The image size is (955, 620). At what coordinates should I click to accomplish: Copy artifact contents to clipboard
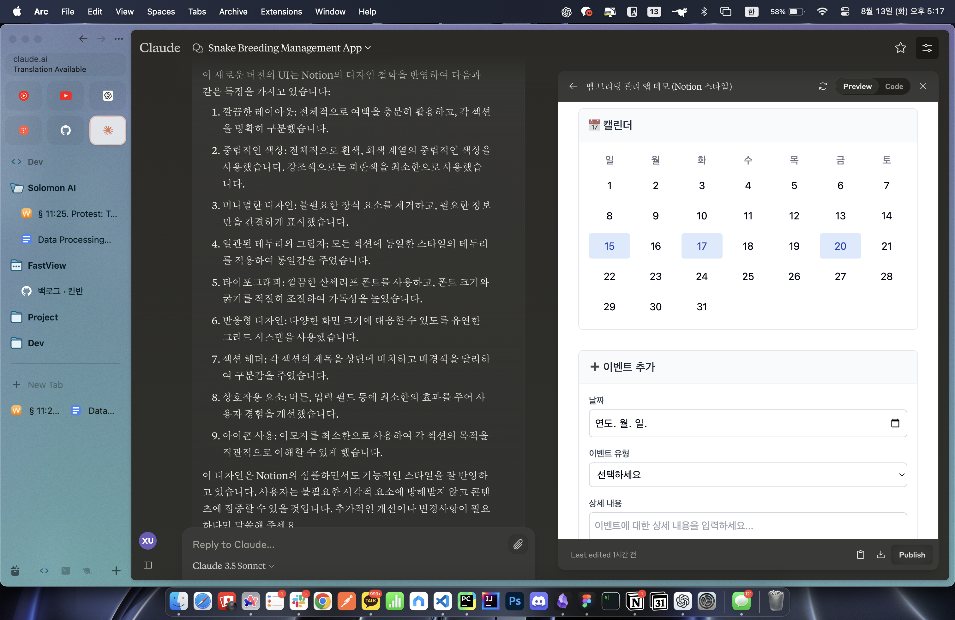click(x=860, y=555)
